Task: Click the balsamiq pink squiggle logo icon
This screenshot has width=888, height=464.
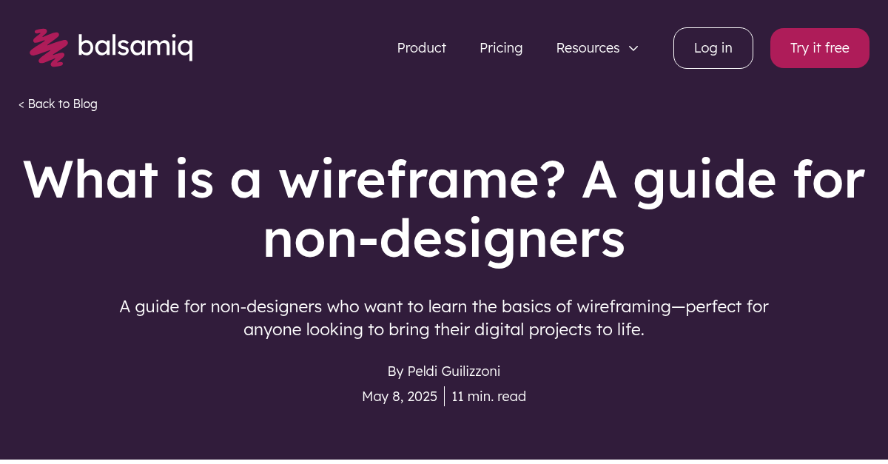Action: tap(49, 47)
